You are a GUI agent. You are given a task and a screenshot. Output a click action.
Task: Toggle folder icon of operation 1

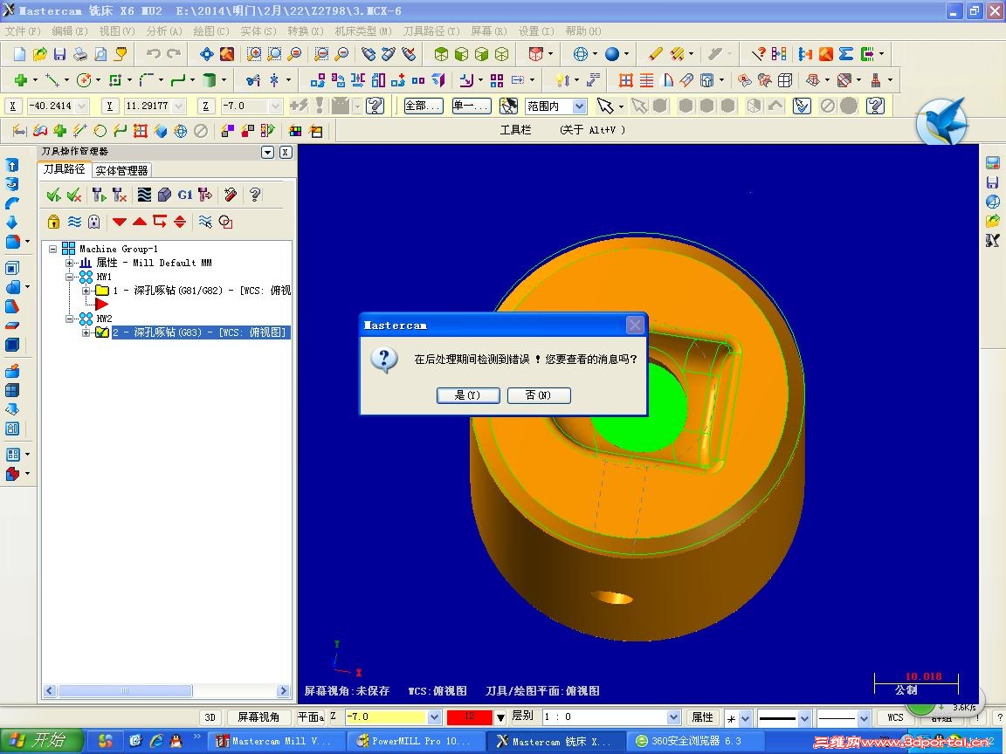[x=102, y=291]
